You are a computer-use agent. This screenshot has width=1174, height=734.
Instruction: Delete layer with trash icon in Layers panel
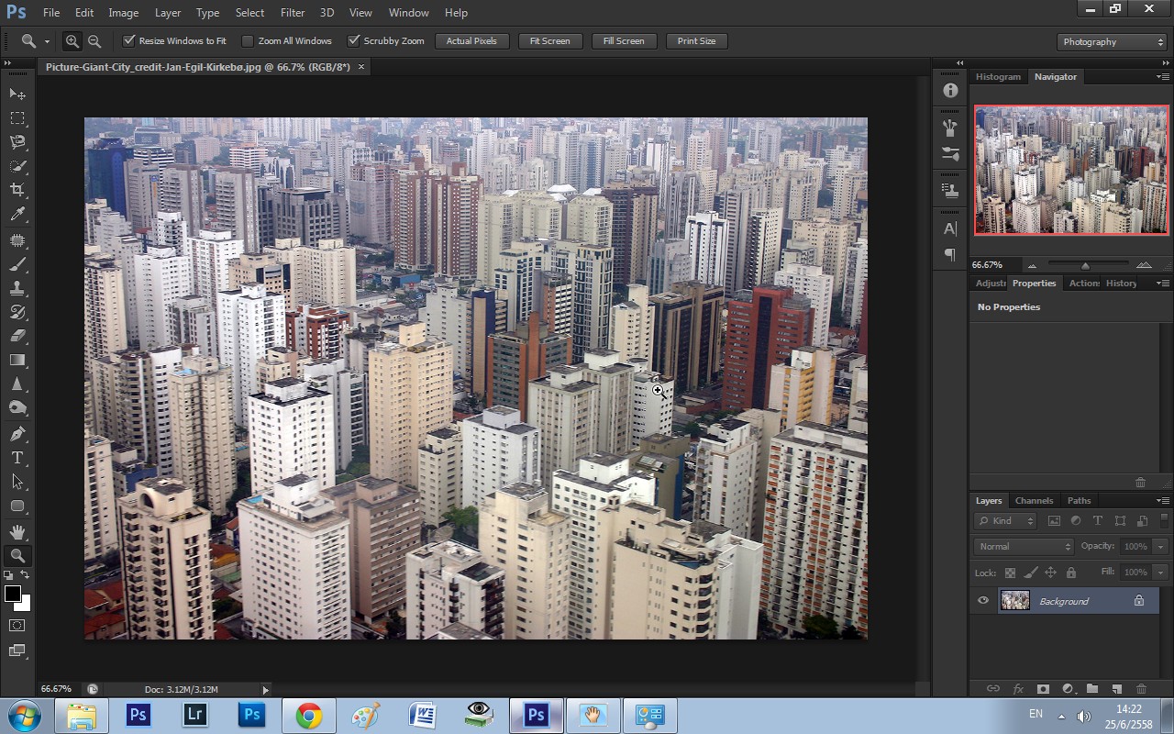[x=1142, y=688]
